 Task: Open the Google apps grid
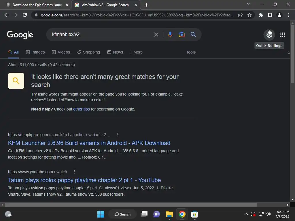(x=283, y=35)
